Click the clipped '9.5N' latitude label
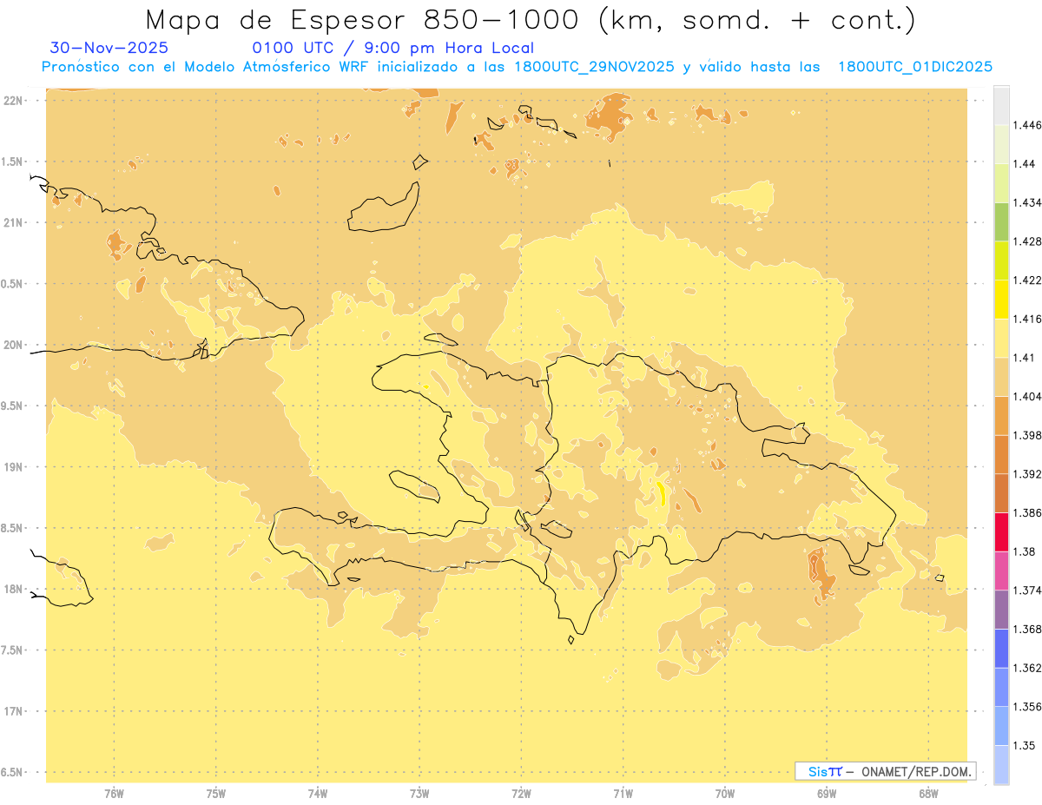The height and width of the screenshot is (805, 1042). click(13, 406)
